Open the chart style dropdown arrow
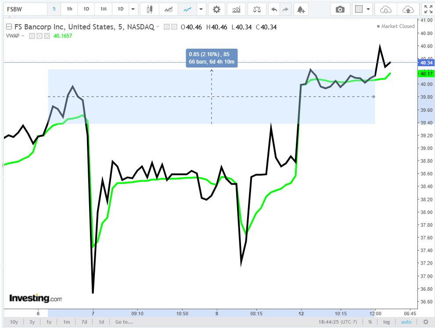The height and width of the screenshot is (328, 435). click(201, 8)
